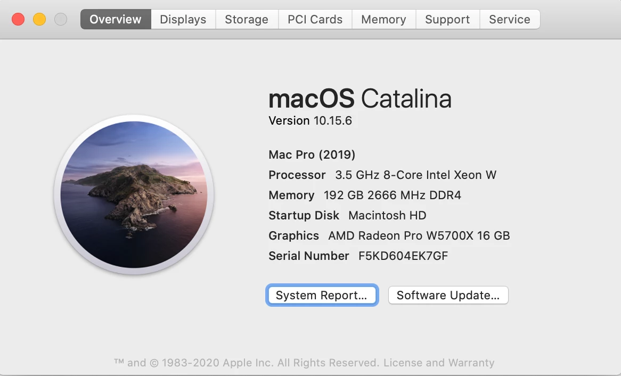Open the License and Warranty link

[x=439, y=363]
